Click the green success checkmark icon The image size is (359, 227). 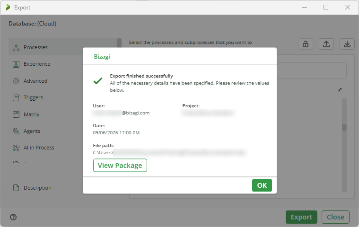pyautogui.click(x=98, y=81)
